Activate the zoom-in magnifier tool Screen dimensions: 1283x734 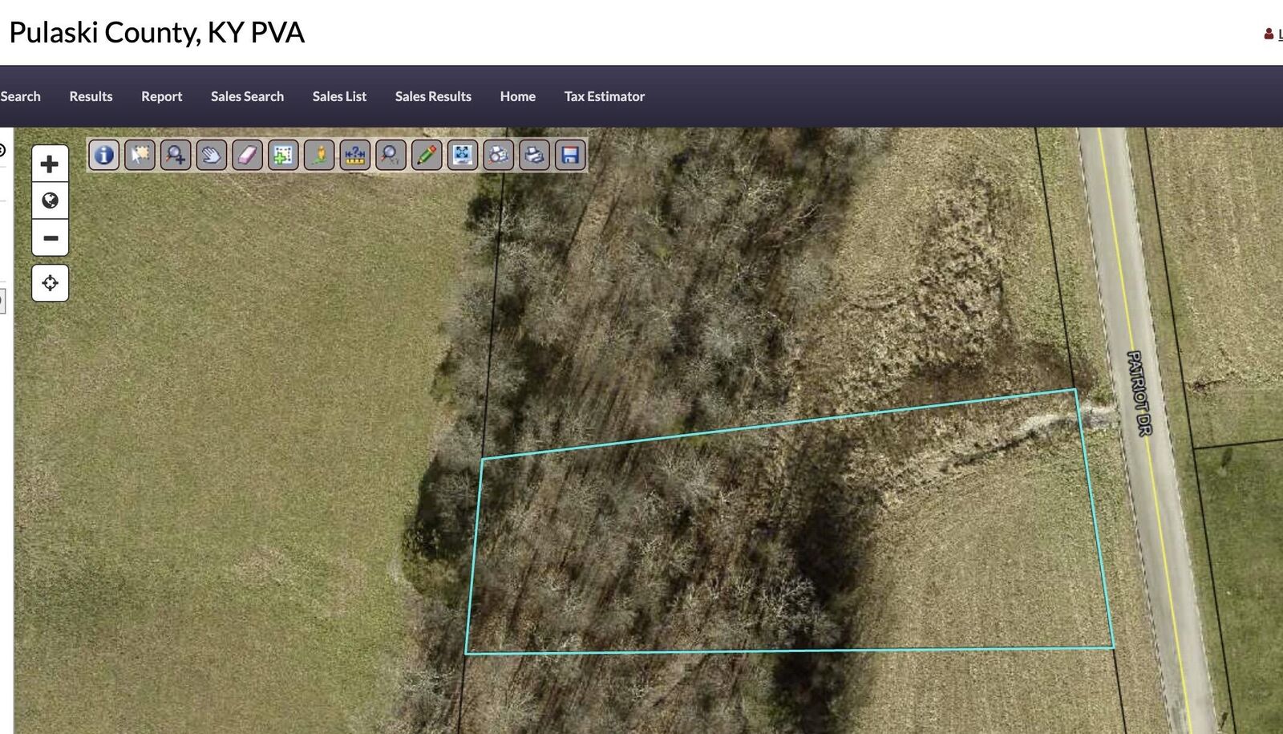tap(176, 155)
